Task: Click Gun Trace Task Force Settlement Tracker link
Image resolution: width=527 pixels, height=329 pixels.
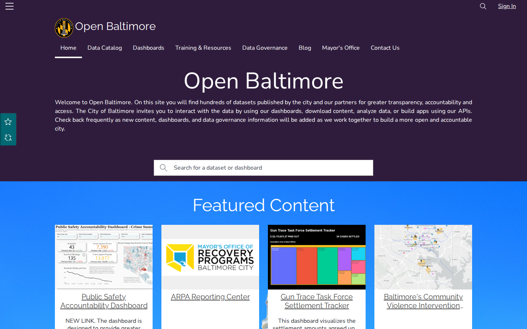Action: [317, 301]
